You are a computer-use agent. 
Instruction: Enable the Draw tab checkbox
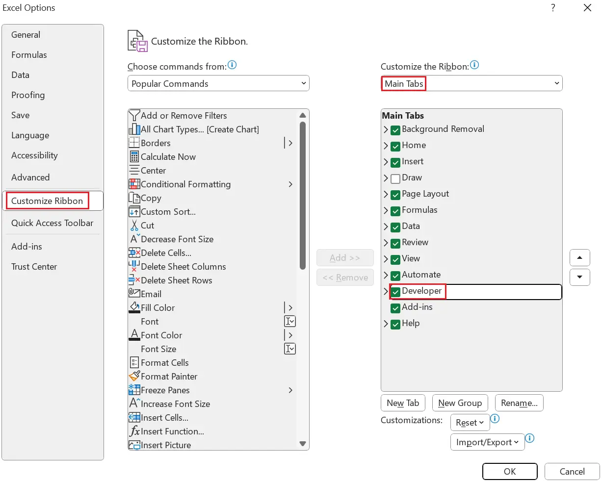[x=395, y=179]
